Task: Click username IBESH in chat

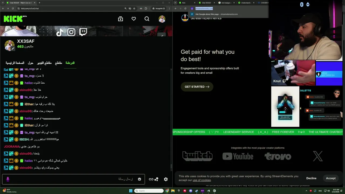Action: point(24,139)
